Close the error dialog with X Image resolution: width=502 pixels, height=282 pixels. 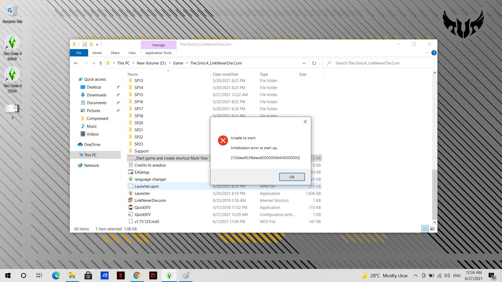(305, 122)
